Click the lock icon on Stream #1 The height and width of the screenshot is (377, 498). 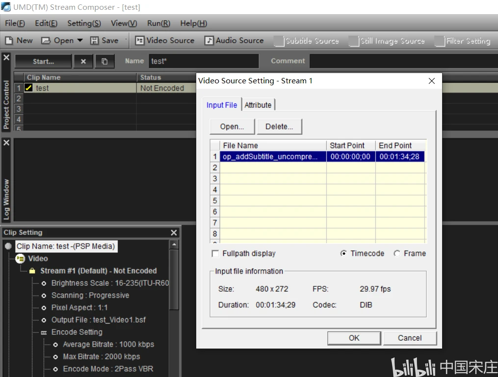32,271
